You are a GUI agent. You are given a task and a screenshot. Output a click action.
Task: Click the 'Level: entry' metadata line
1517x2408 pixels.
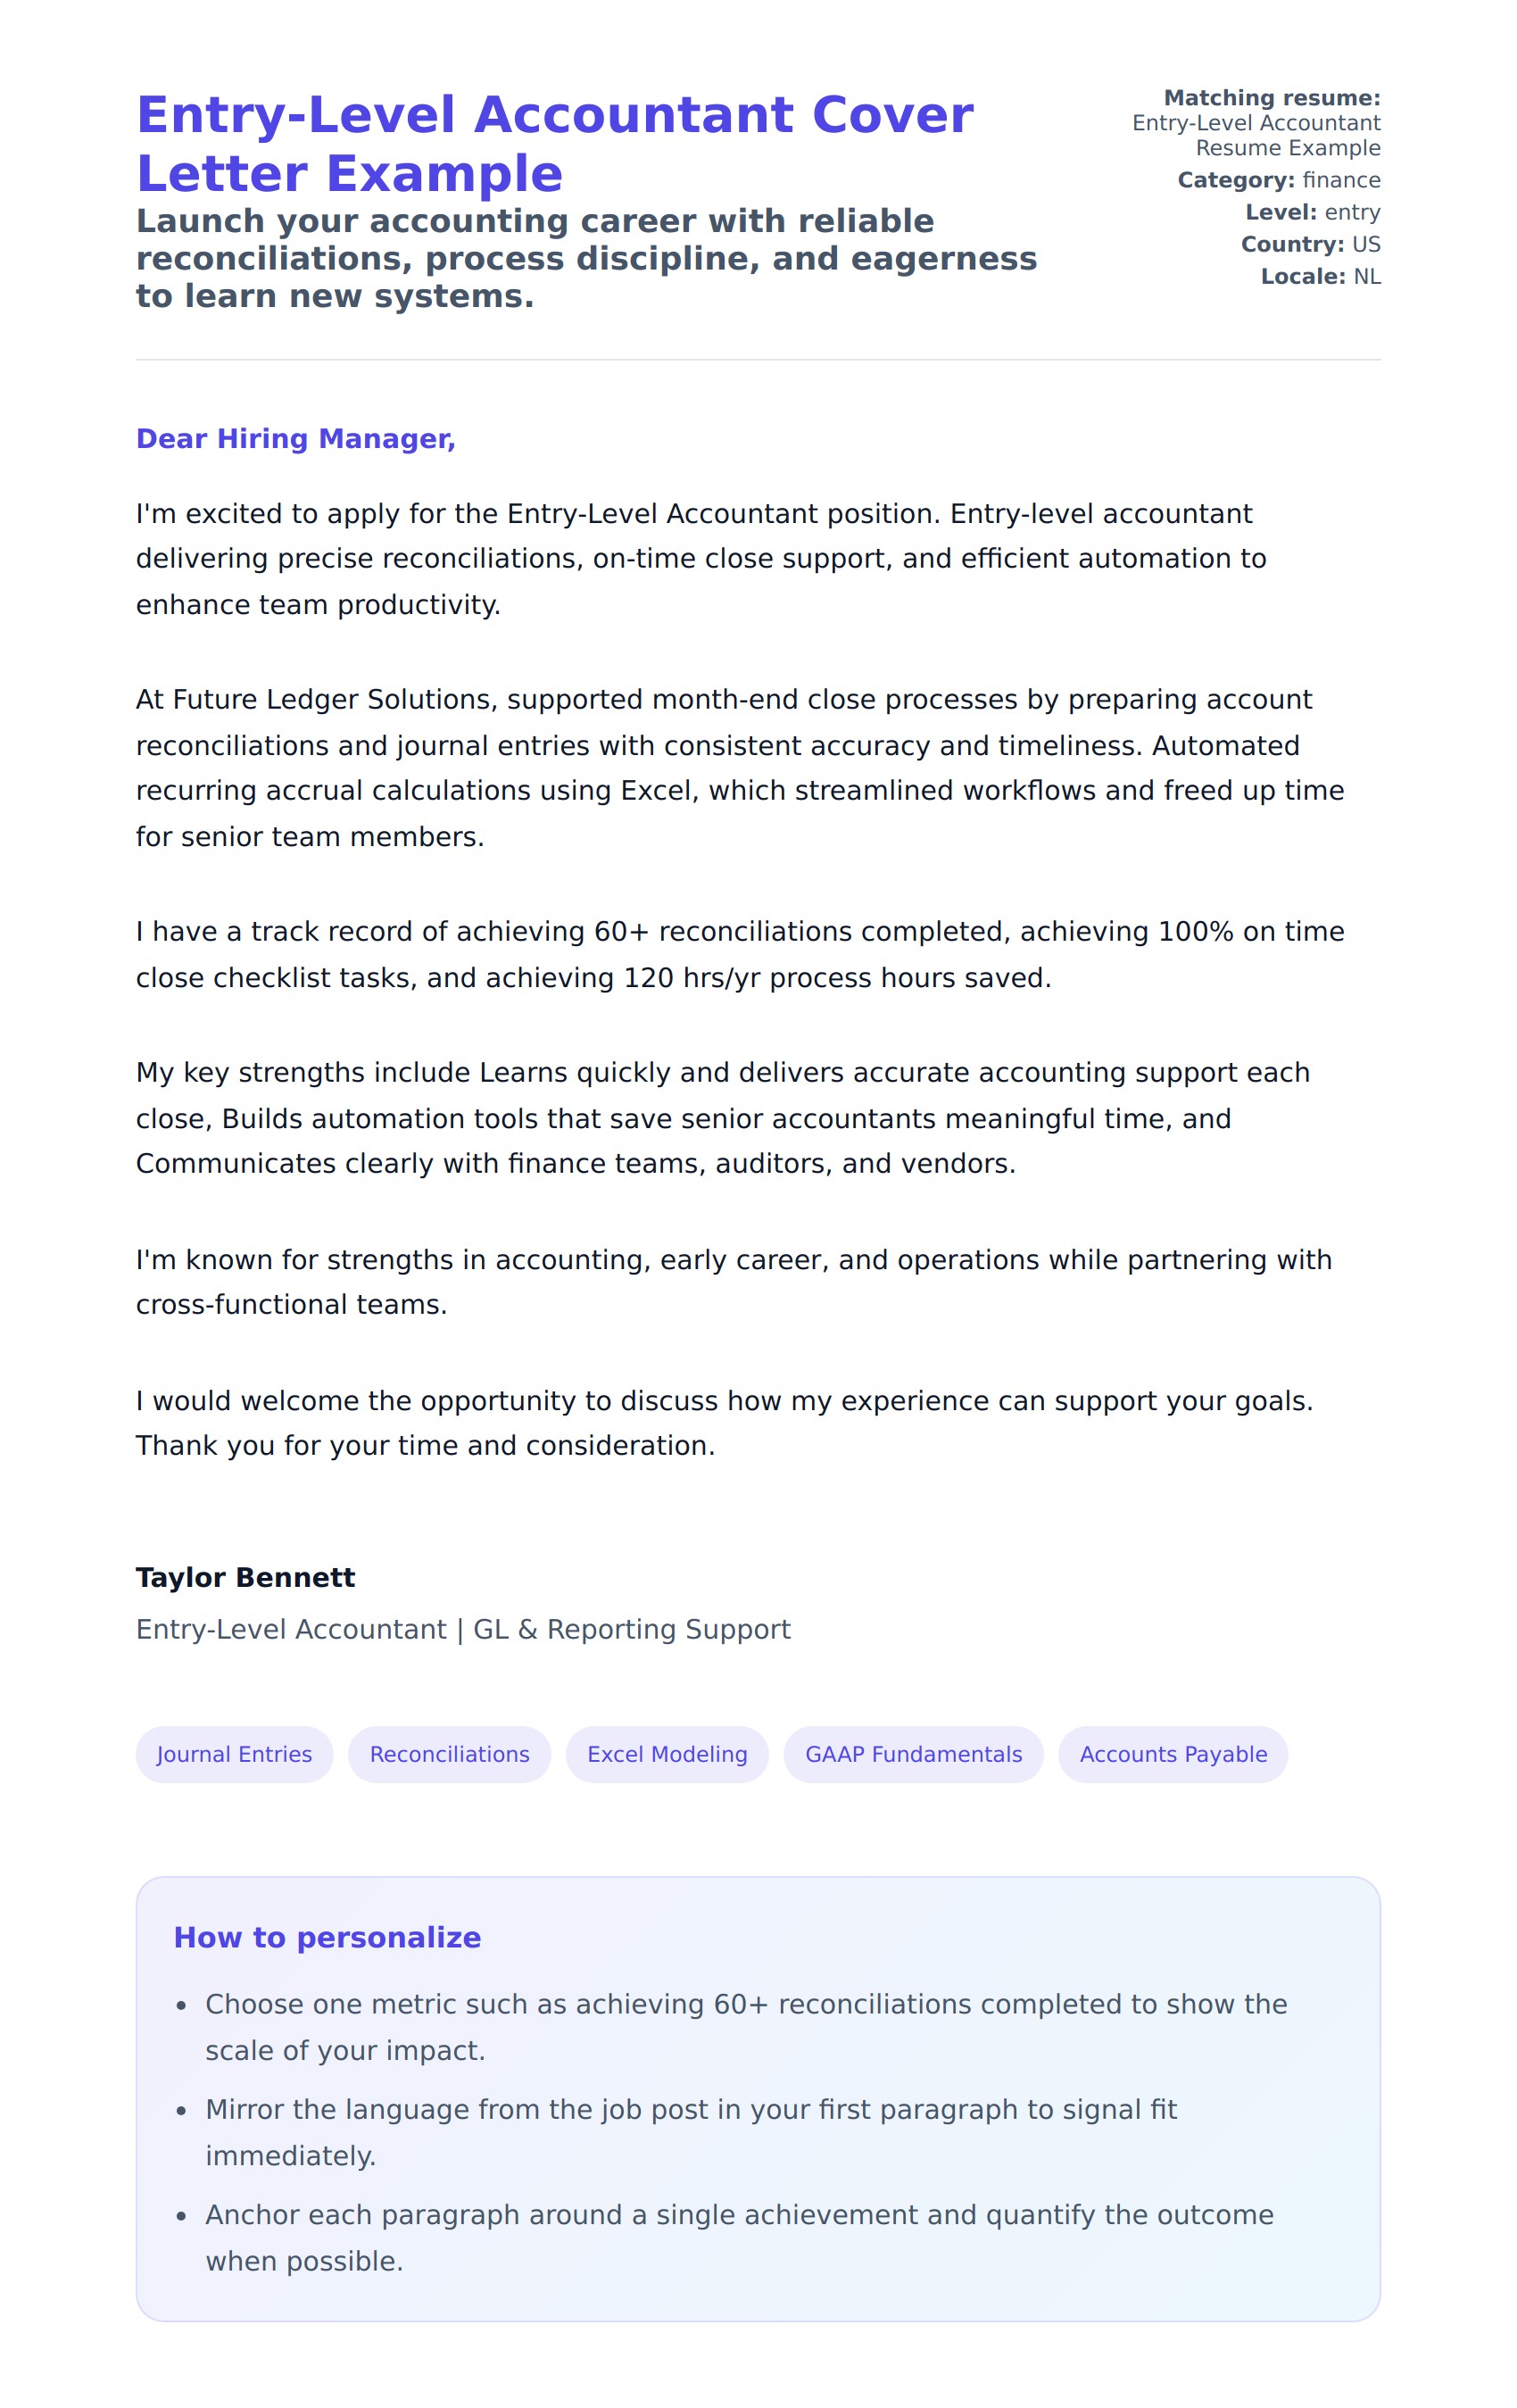[x=1312, y=212]
